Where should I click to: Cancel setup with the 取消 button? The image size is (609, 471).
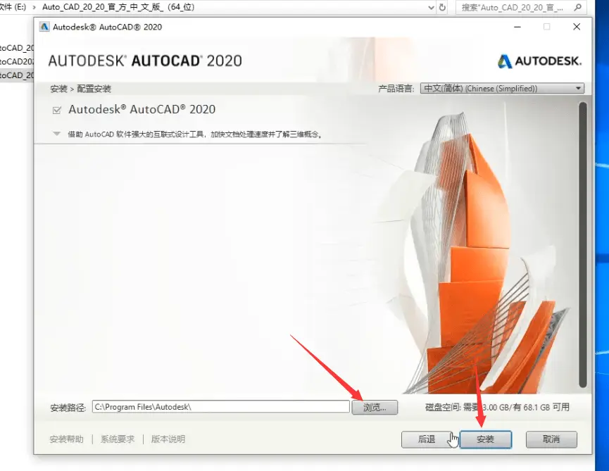[551, 439]
